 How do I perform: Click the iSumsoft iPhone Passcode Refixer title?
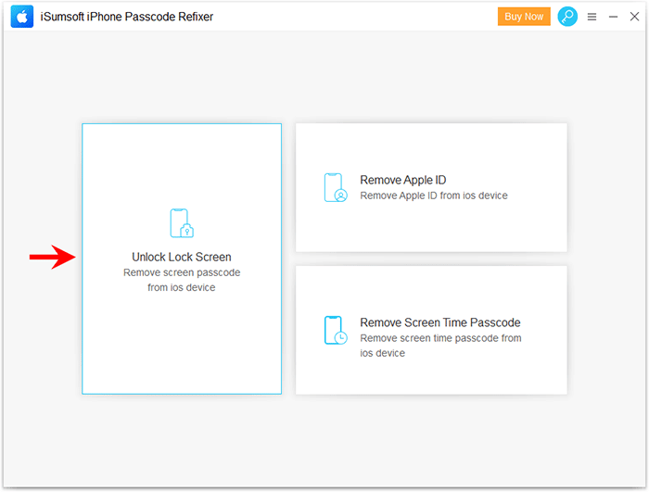click(127, 17)
